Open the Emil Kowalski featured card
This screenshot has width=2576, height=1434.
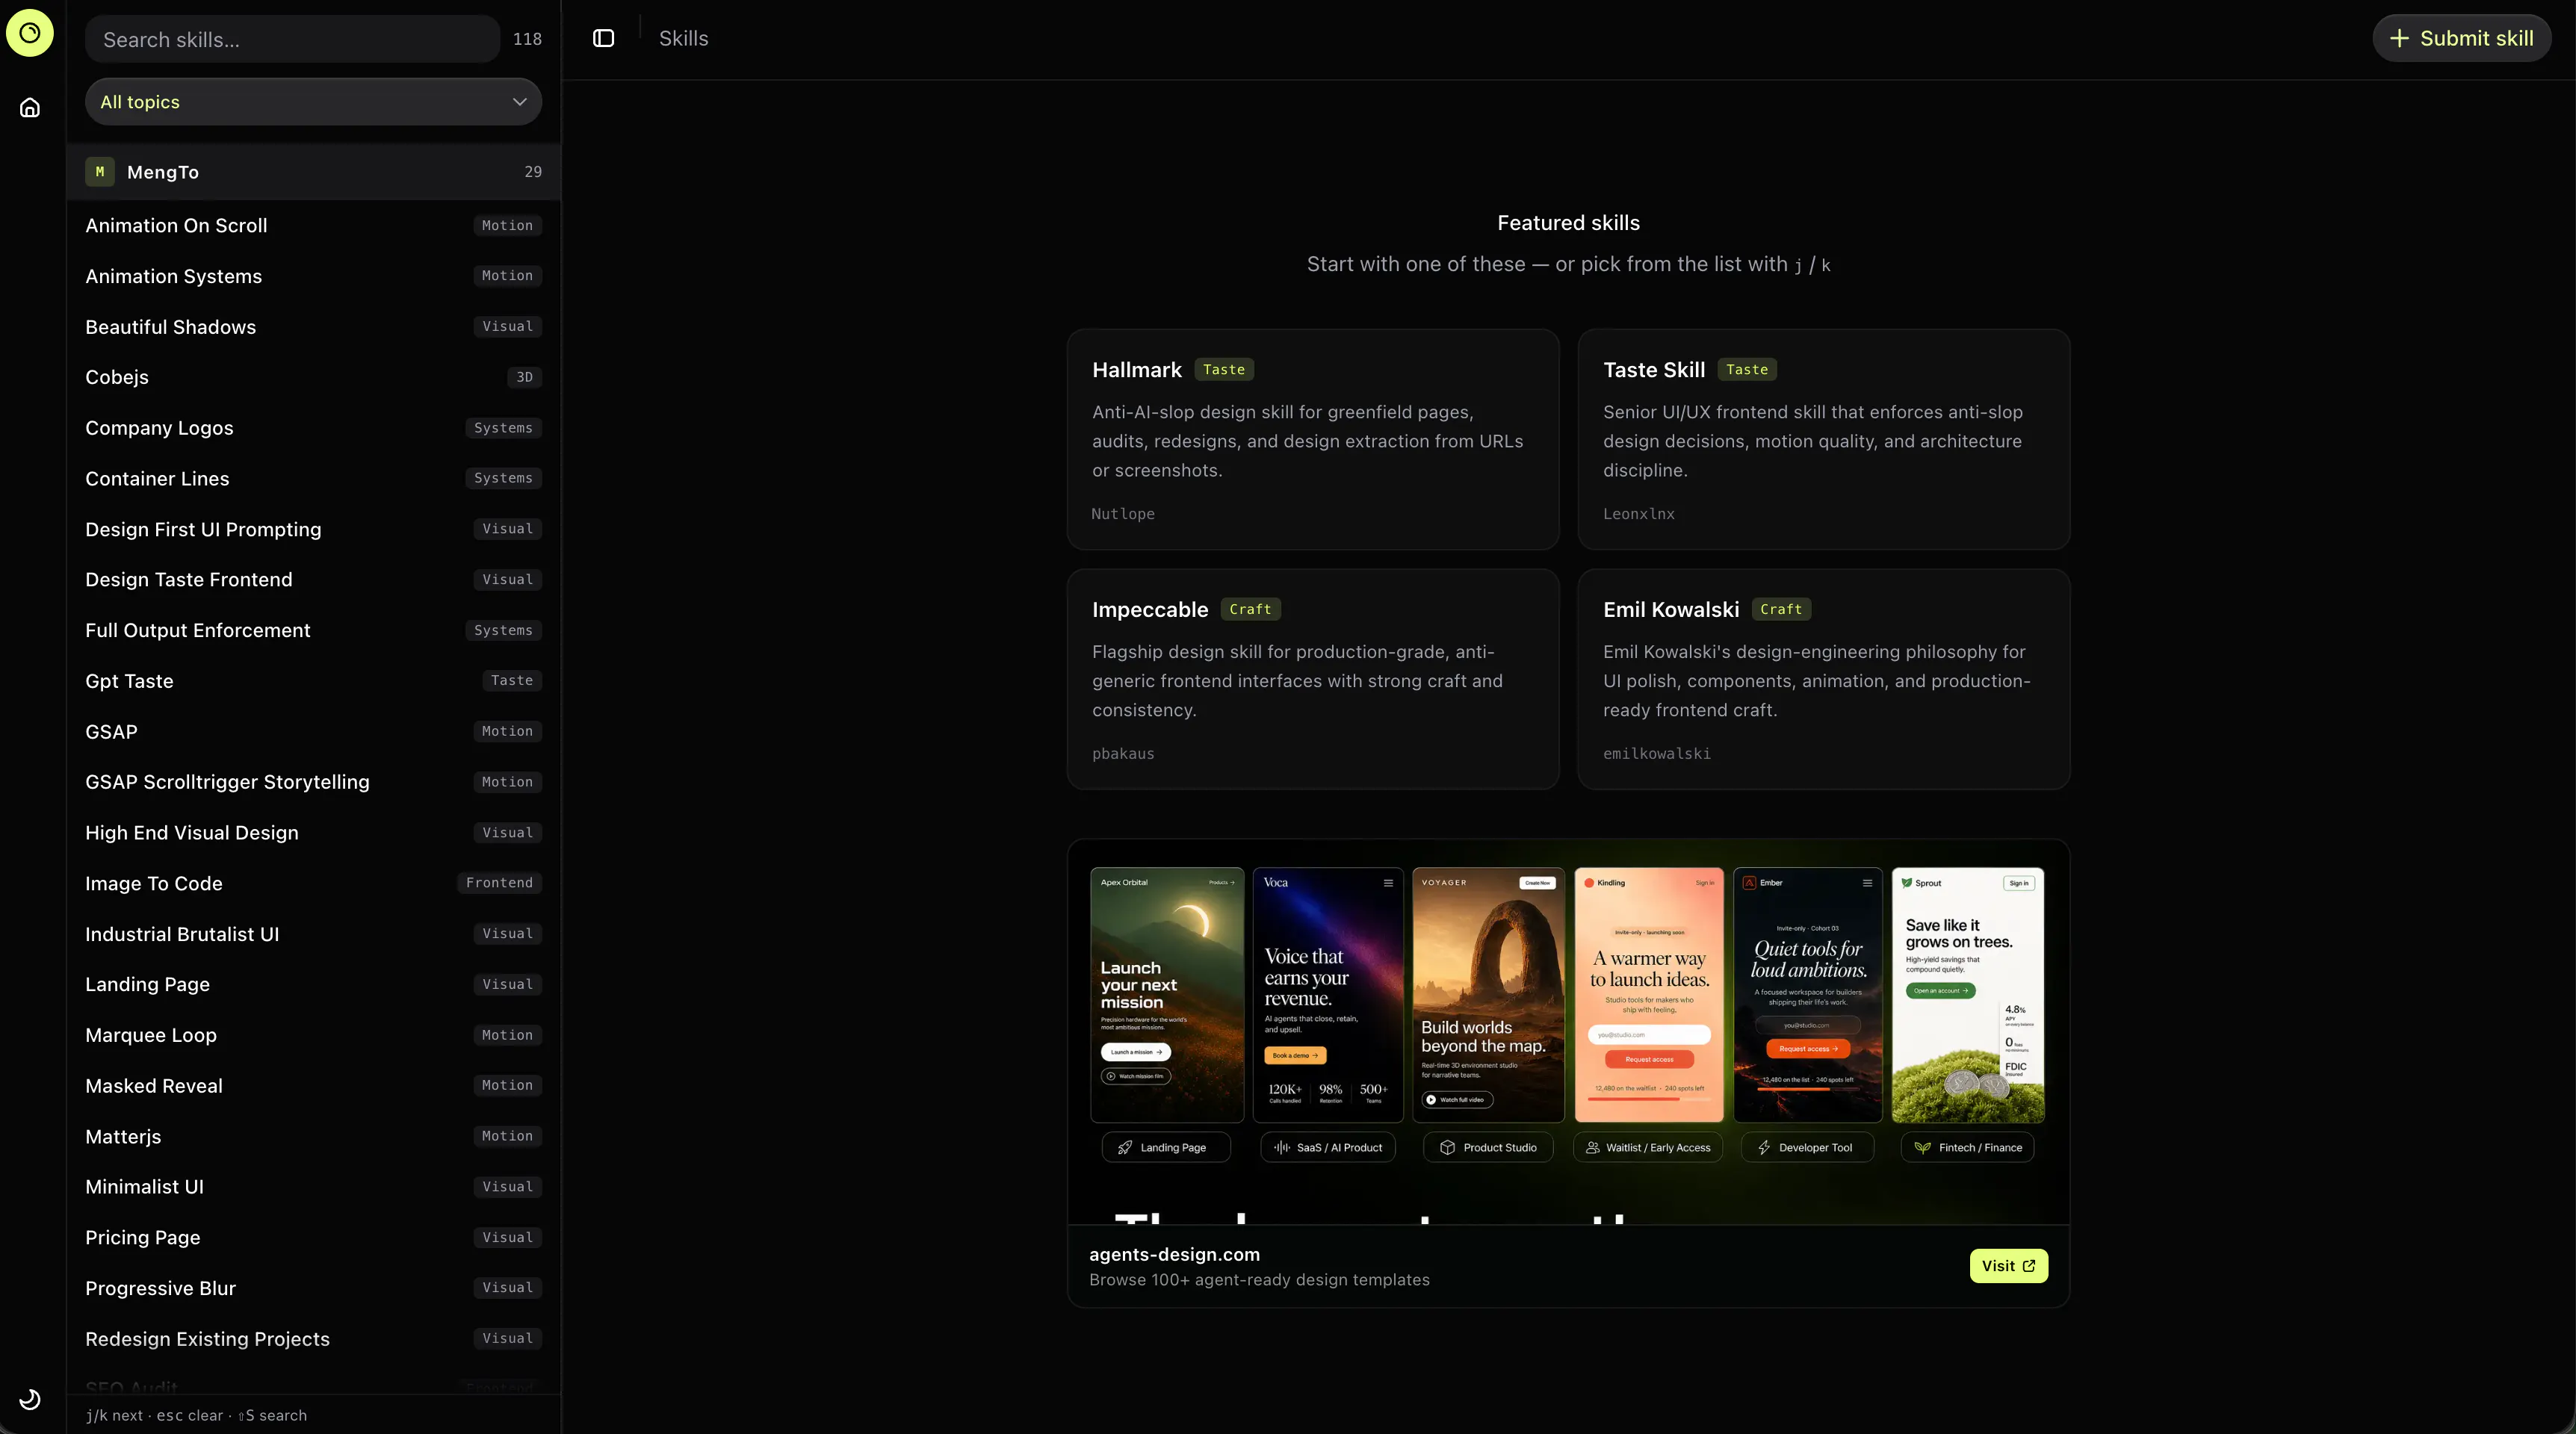click(x=1824, y=679)
